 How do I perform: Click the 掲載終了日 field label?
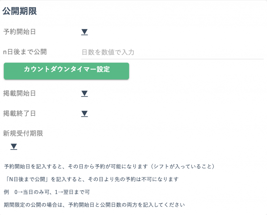pyautogui.click(x=20, y=114)
